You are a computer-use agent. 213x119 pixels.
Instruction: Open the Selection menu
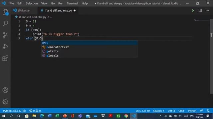coord(32,3)
